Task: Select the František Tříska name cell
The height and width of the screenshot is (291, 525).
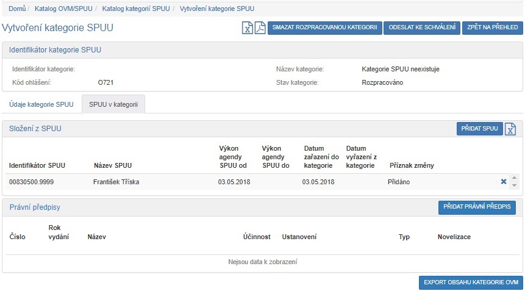Action: pos(116,182)
